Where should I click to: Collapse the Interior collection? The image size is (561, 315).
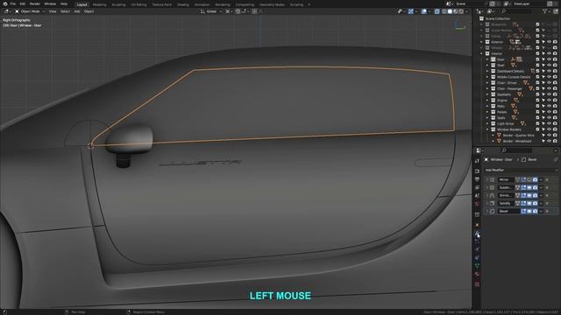481,53
